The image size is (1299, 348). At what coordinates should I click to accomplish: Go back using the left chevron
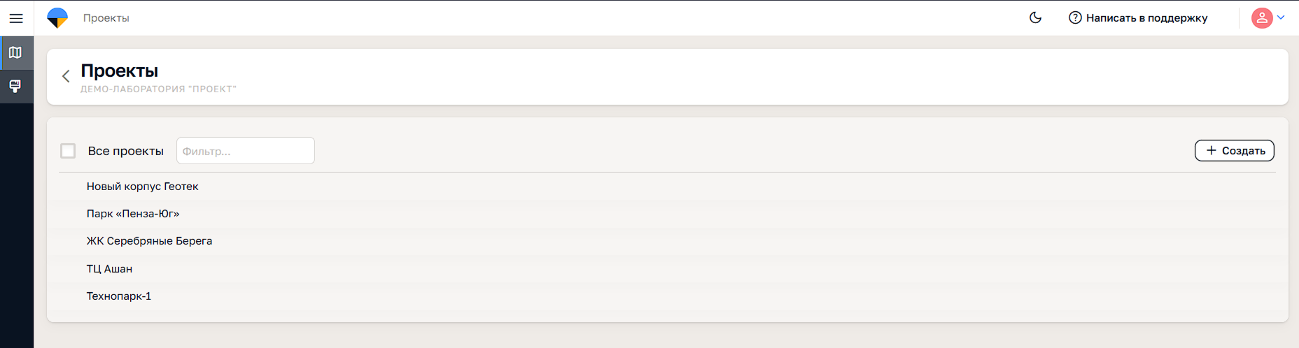[66, 76]
